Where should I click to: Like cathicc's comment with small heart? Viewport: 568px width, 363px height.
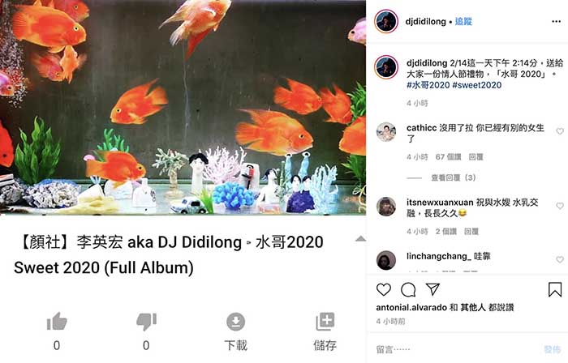click(x=560, y=131)
